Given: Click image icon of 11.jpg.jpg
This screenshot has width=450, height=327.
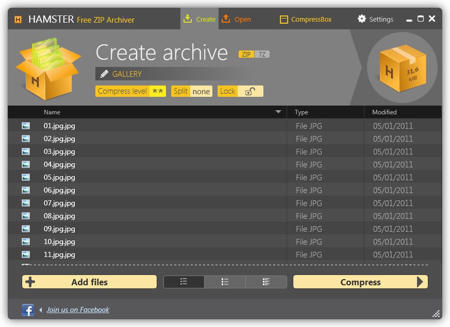Looking at the screenshot, I should pyautogui.click(x=26, y=254).
